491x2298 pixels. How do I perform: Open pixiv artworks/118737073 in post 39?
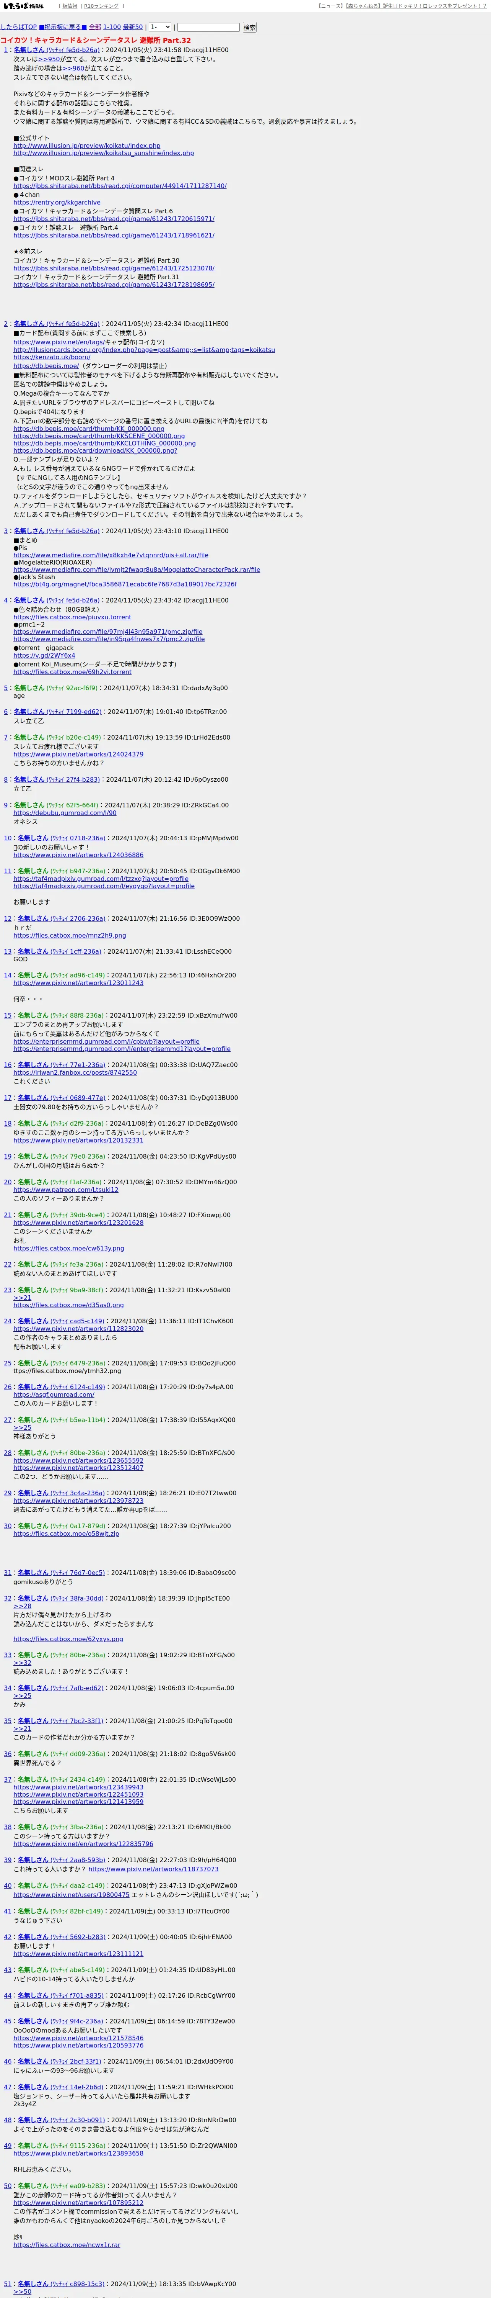[x=153, y=1869]
